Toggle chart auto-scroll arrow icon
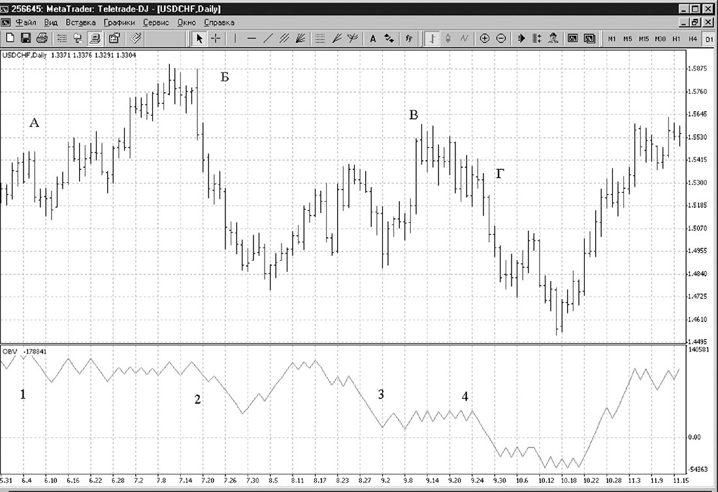 coord(521,39)
